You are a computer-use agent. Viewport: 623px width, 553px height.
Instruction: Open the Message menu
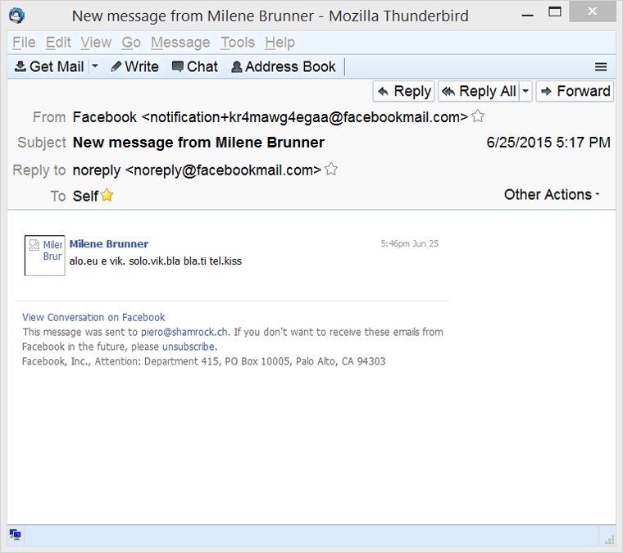pos(180,43)
